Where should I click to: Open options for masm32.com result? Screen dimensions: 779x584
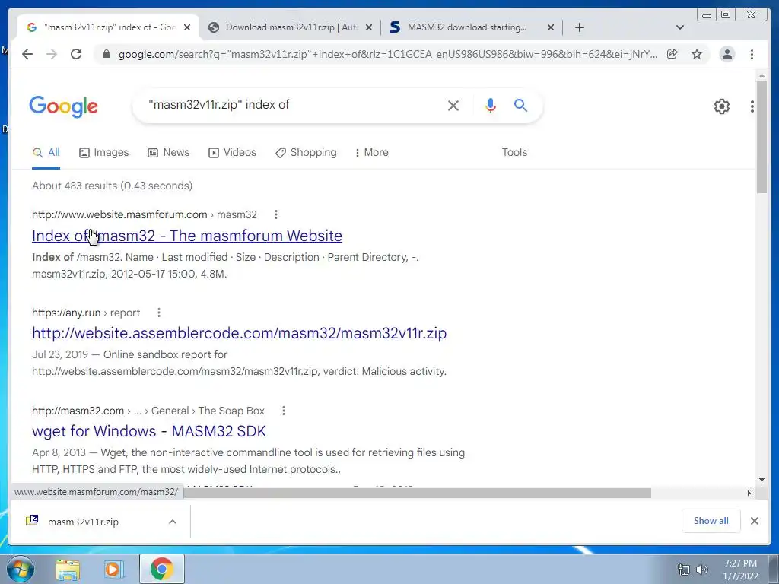(x=283, y=411)
